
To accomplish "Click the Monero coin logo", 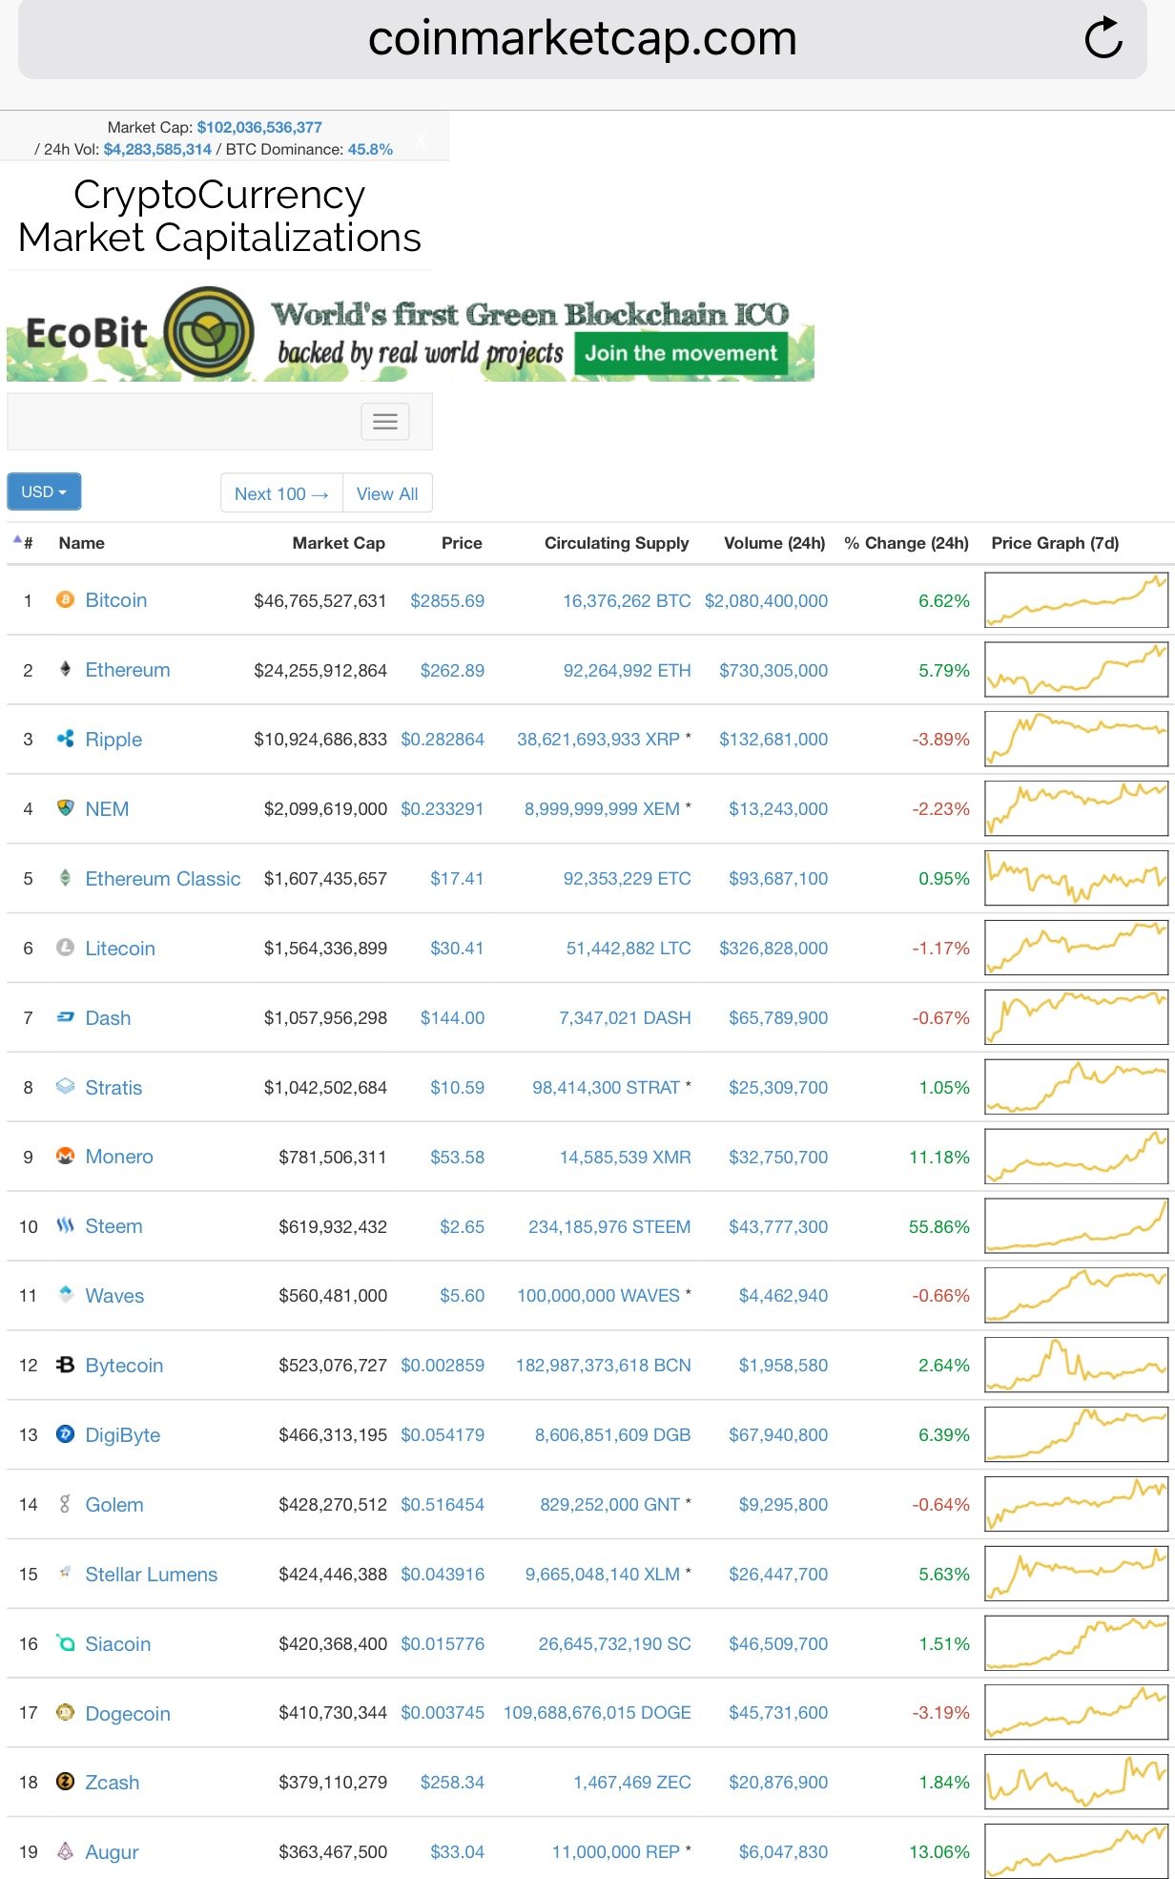I will (x=65, y=1156).
